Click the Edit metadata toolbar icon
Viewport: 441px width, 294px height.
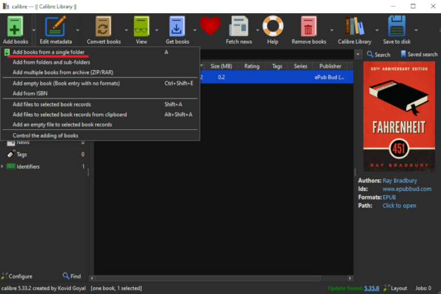coord(56,27)
